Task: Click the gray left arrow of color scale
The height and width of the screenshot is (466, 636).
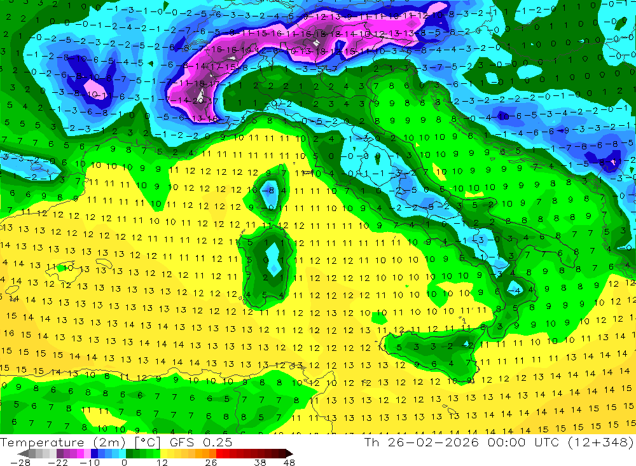Action: click(23, 453)
